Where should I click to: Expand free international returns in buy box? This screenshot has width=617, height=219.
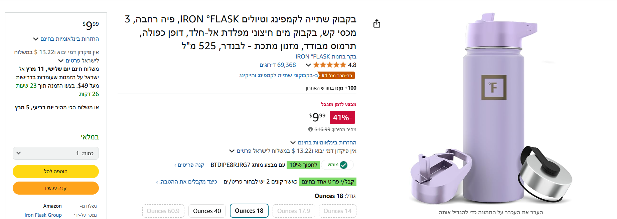tap(66, 39)
